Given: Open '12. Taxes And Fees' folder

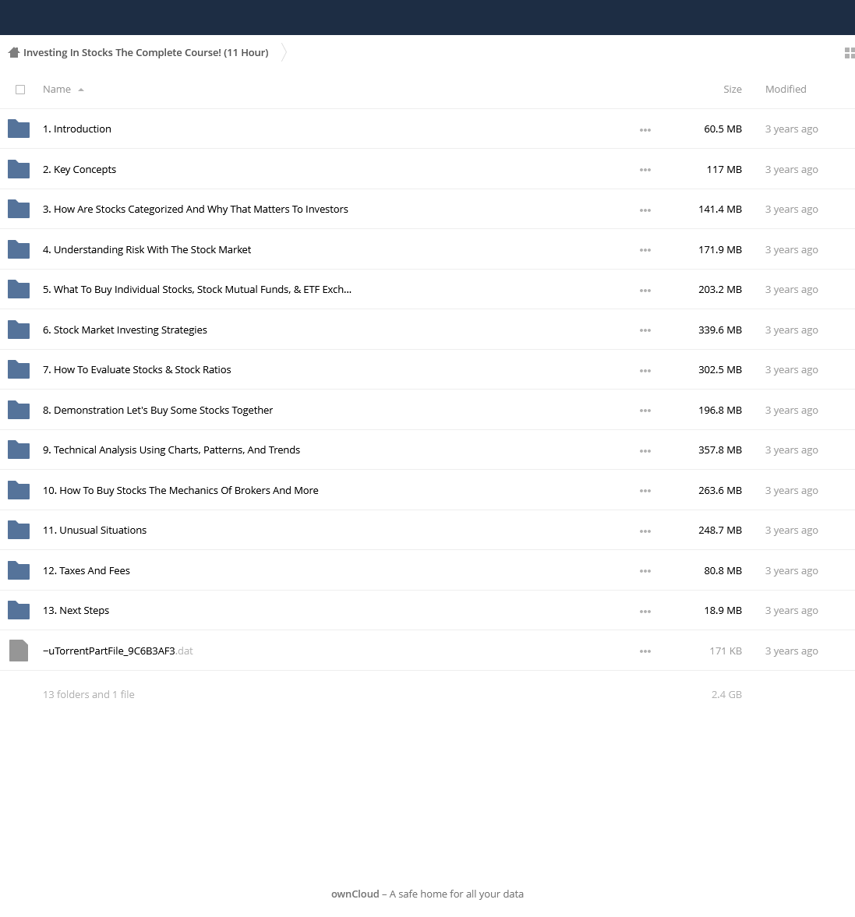Looking at the screenshot, I should [x=86, y=570].
